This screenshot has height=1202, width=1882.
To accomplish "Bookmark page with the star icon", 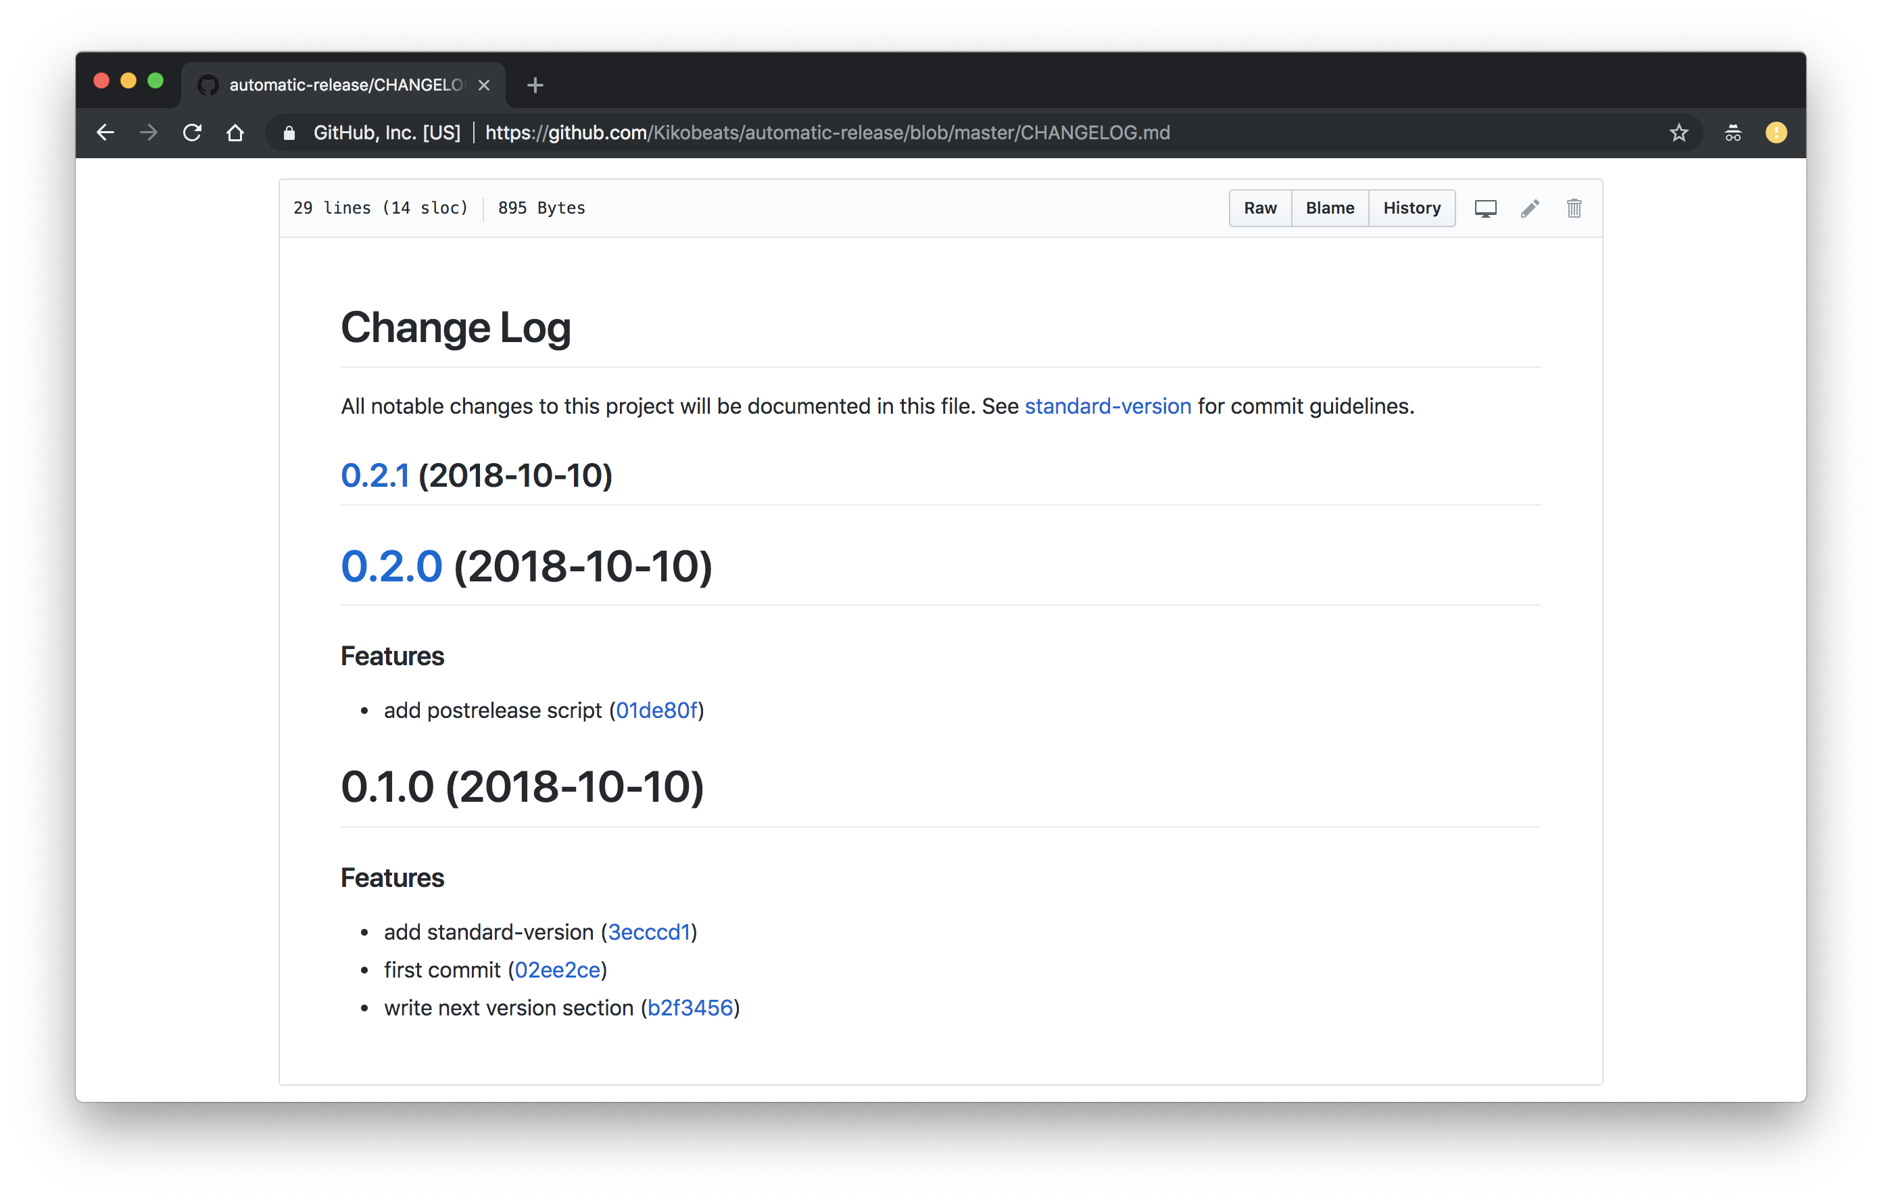I will 1678,133.
